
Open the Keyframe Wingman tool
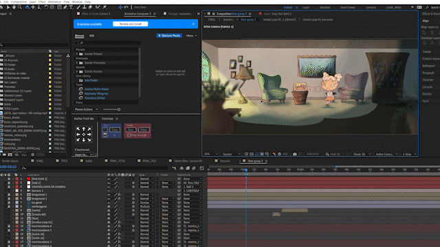[96, 93]
